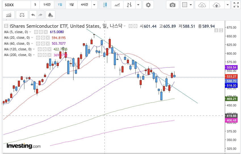This screenshot has width=241, height=154.
Task: Expand MA (60, close, 0) dropdown arrow
Action: point(32,44)
